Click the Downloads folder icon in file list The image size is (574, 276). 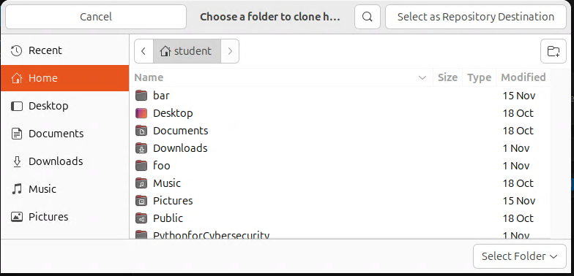click(x=141, y=148)
